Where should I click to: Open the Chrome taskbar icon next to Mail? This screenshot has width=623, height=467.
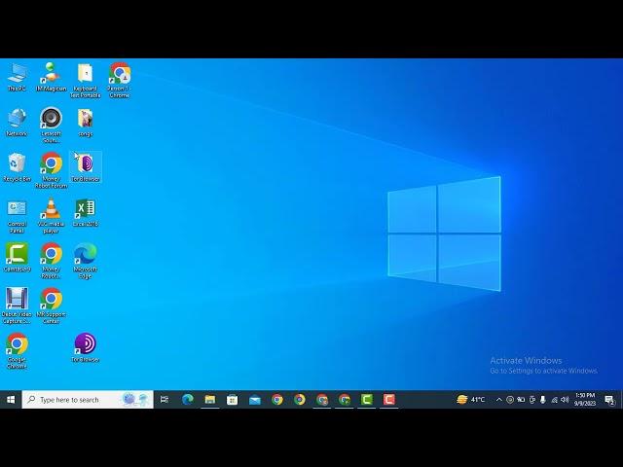point(276,400)
